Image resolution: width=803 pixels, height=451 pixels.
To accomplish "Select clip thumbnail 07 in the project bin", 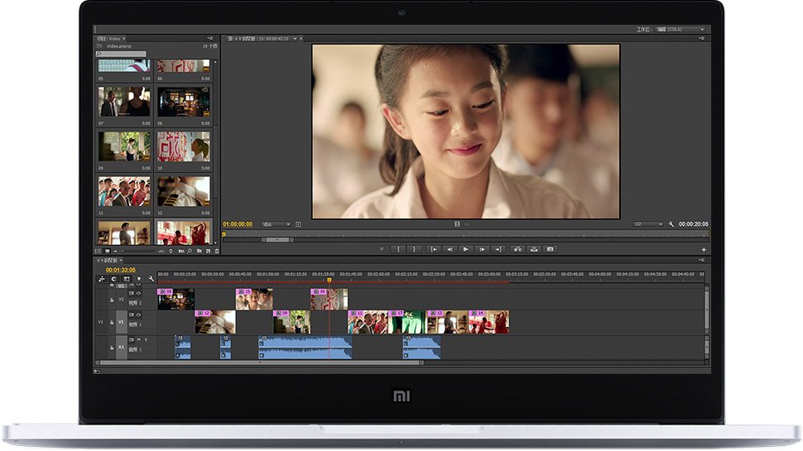I will [x=124, y=102].
